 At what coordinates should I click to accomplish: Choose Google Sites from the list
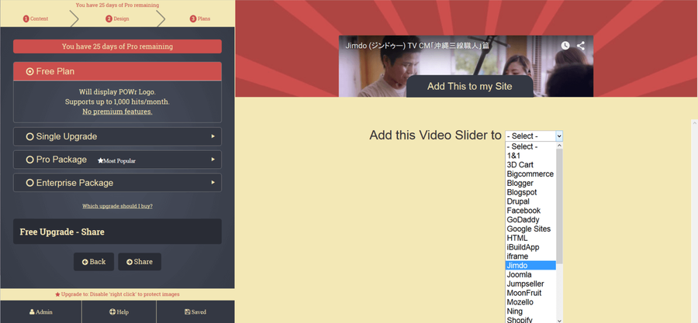point(530,229)
